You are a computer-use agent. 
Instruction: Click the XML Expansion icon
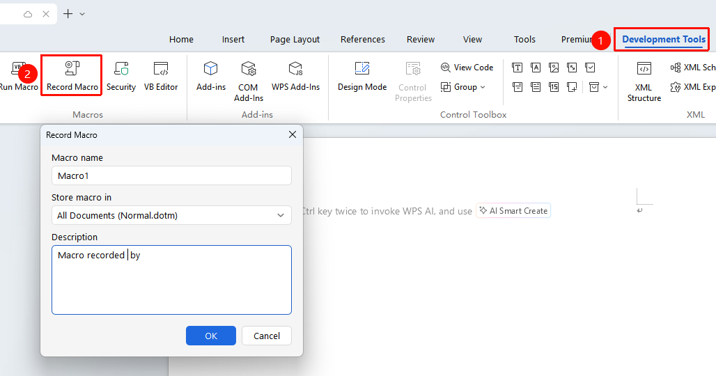[x=676, y=87]
